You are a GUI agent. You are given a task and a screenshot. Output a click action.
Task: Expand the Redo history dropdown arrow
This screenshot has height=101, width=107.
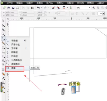[x=49, y=8]
